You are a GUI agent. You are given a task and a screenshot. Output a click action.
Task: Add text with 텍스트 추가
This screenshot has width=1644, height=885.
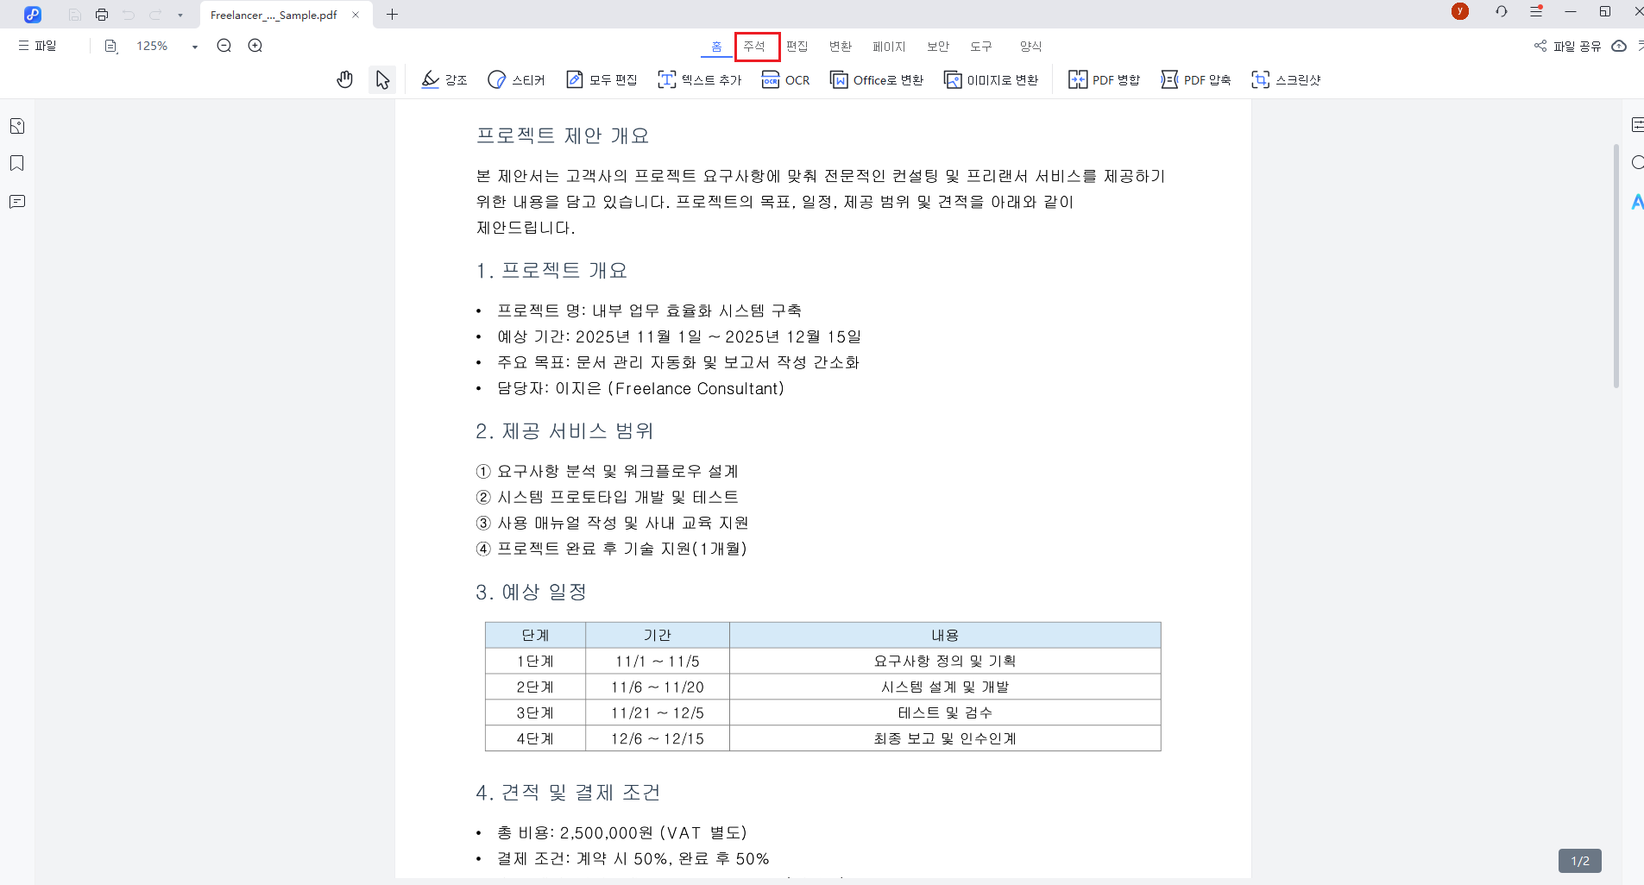click(x=699, y=79)
